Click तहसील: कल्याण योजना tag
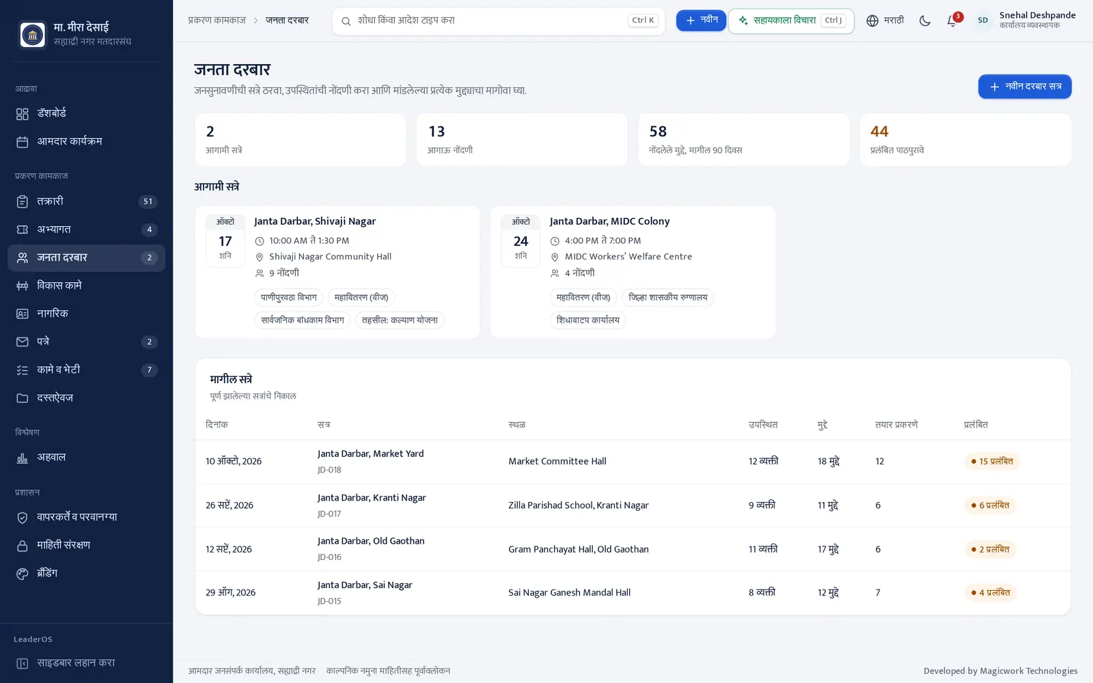This screenshot has height=683, width=1093. coord(400,320)
